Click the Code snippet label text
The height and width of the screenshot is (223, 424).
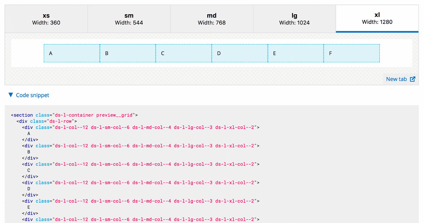32,95
